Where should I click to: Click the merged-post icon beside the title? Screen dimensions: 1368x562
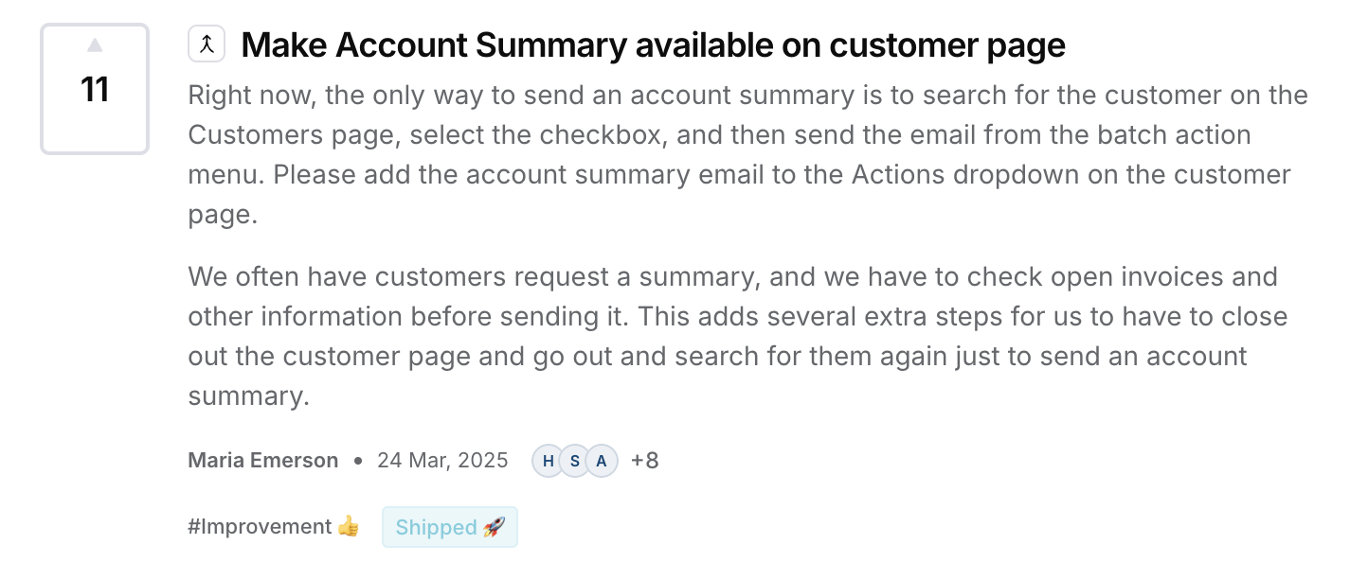[x=207, y=44]
